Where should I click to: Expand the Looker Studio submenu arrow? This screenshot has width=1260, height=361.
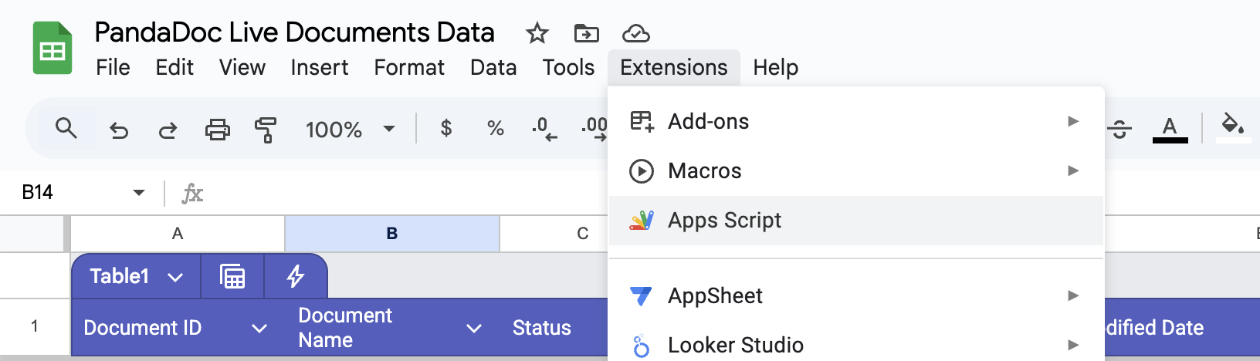point(1073,345)
